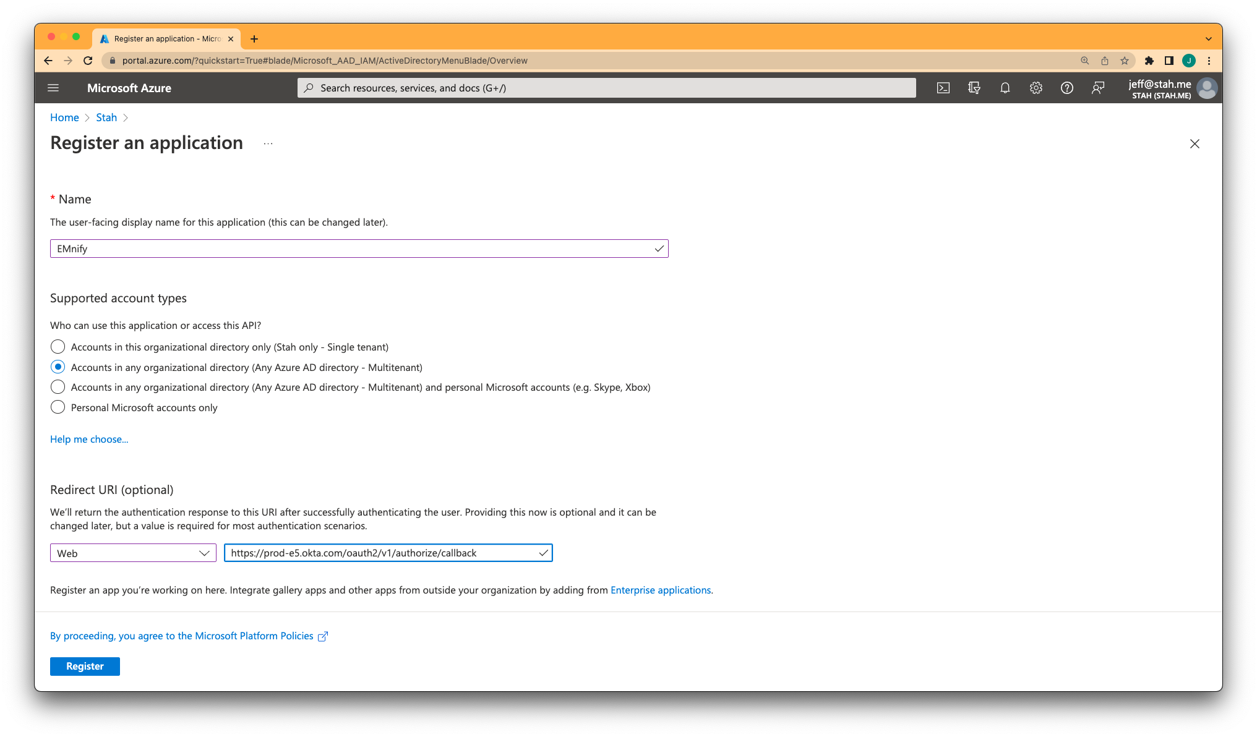This screenshot has width=1257, height=737.
Task: Click the jeff@stah.me account avatar
Action: click(1207, 88)
